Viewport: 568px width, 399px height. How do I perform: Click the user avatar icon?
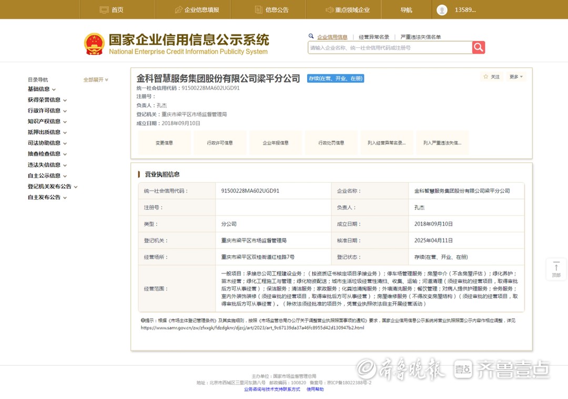pos(442,10)
